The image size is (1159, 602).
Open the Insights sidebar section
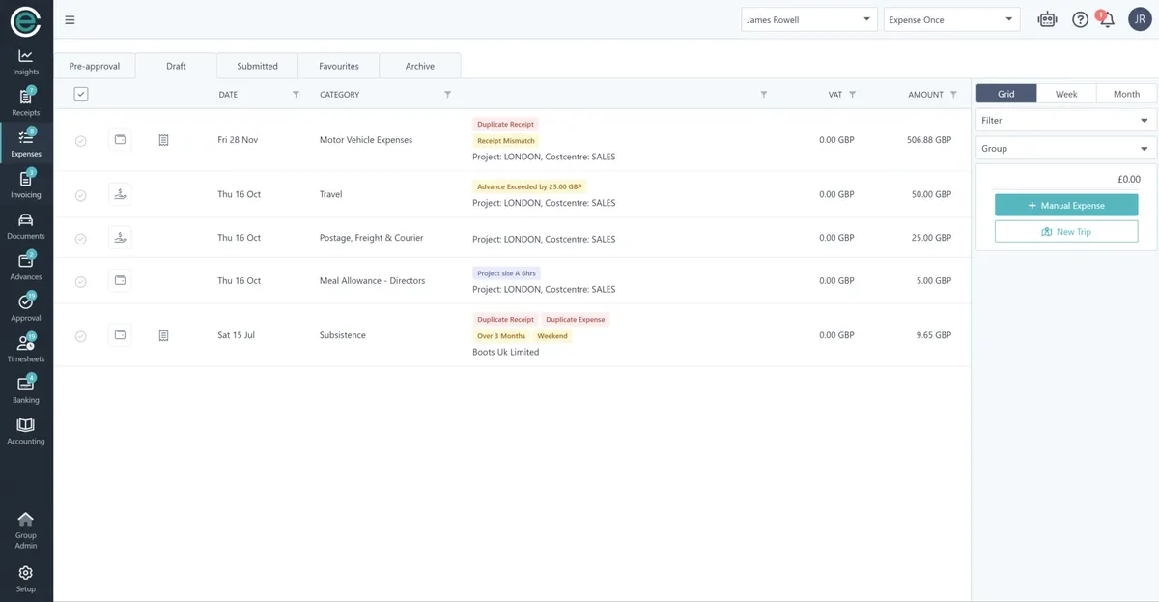click(26, 62)
